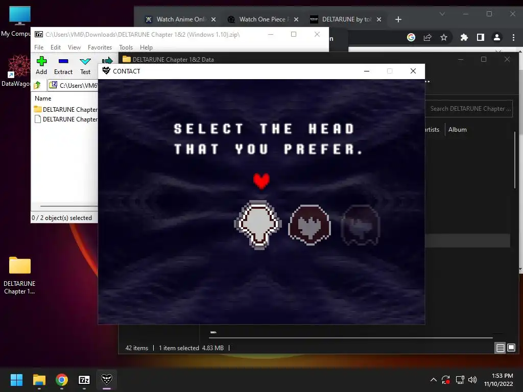Click the Album column header in Explorer
Image resolution: width=523 pixels, height=392 pixels.
pos(457,129)
